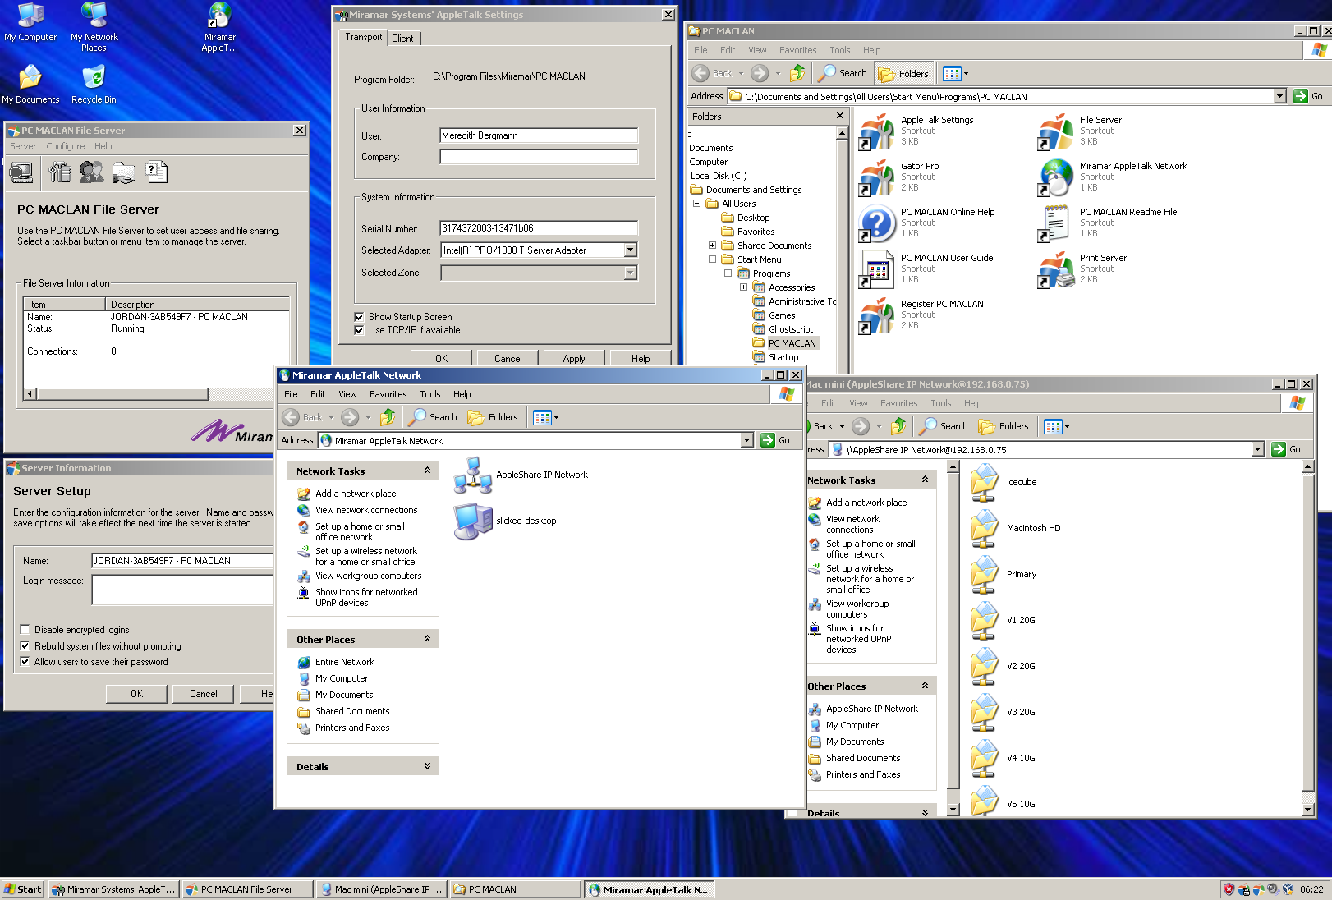
Task: Open Server menu in PC MACLAN File Server
Action: click(23, 146)
